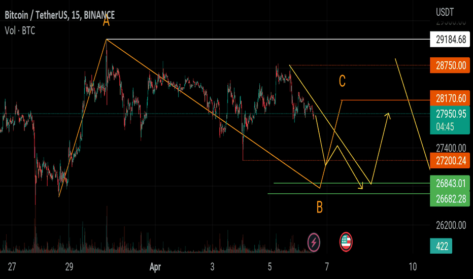Select the orange 28170.60 price label
Viewport: 473px width, 279px height.
coord(450,98)
